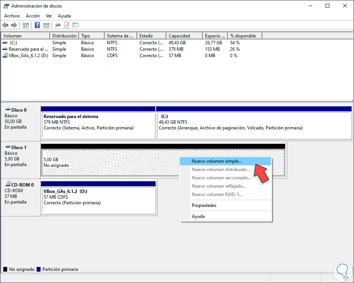Click the Back arrow in the toolbar
Screen dimensions: 354x283
(x=5, y=25)
